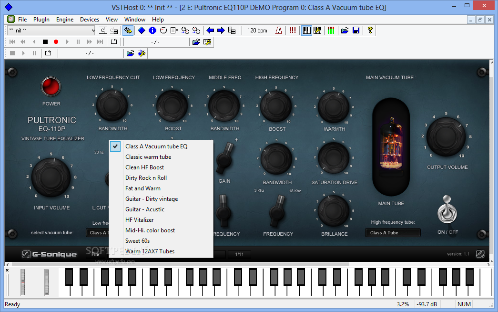This screenshot has width=498, height=312.
Task: Click the green level meter bars icon
Action: [331, 30]
